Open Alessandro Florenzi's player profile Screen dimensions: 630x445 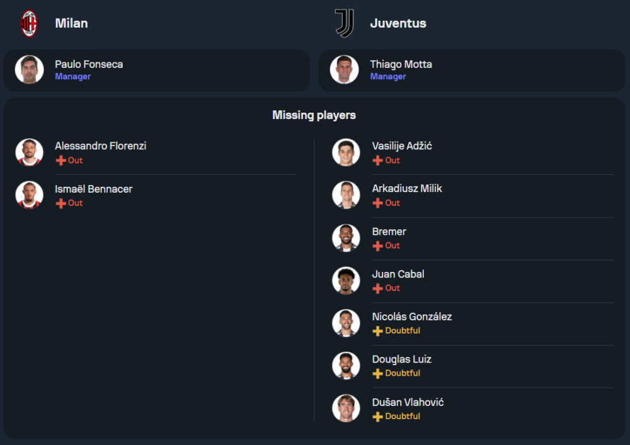(100, 146)
